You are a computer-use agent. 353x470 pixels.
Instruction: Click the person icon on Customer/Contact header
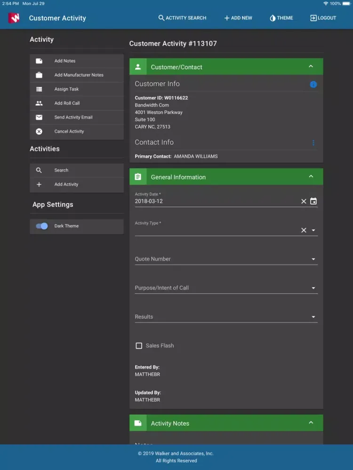pos(138,67)
